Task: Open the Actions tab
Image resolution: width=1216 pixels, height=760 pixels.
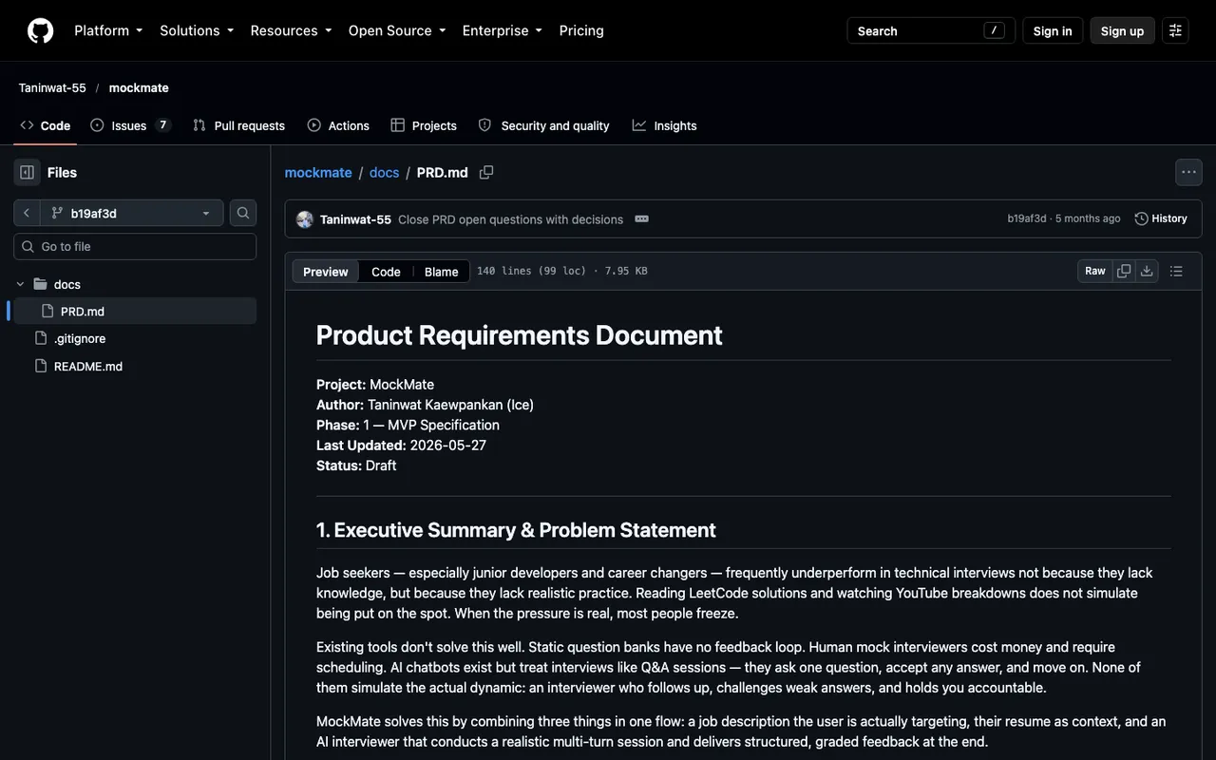Action: coord(338,125)
